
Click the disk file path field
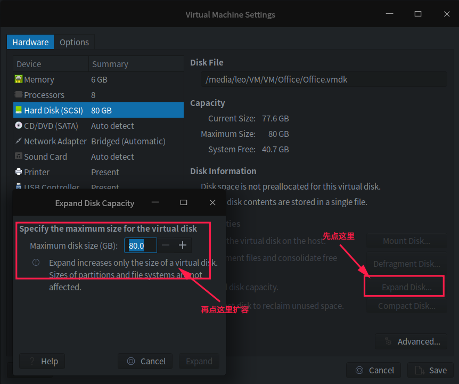(x=324, y=79)
